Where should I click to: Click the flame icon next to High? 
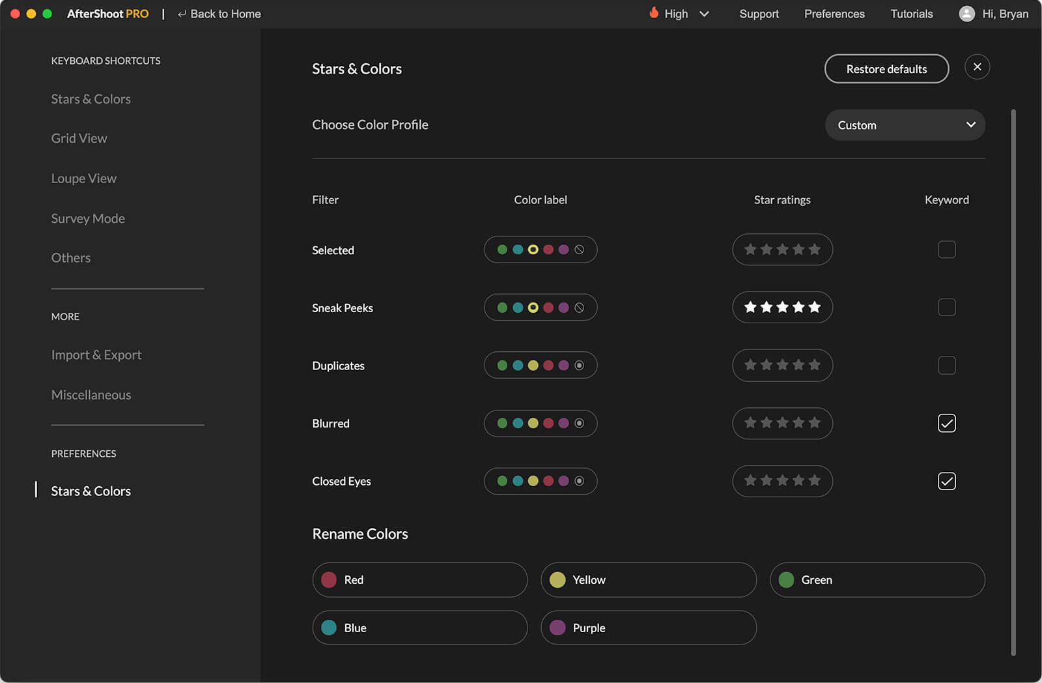click(654, 13)
